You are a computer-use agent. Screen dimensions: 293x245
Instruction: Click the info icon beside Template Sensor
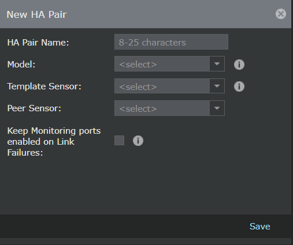pyautogui.click(x=239, y=86)
